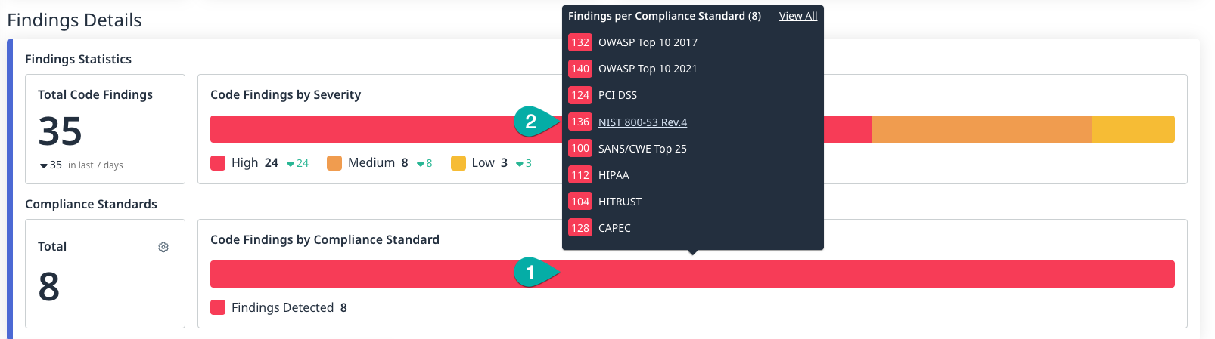The image size is (1215, 339).
Task: Click the Code Findings by Compliance Standard bar
Action: point(832,274)
